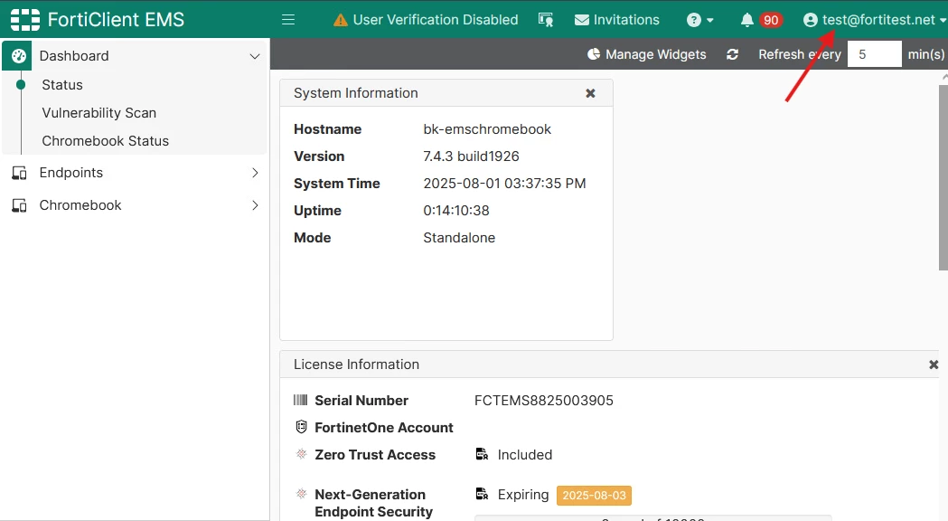
Task: Open the certificate monitor icon in header
Action: coord(545,20)
